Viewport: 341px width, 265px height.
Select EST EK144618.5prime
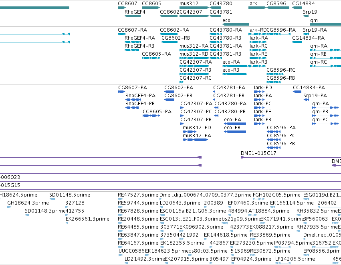tap(205, 239)
